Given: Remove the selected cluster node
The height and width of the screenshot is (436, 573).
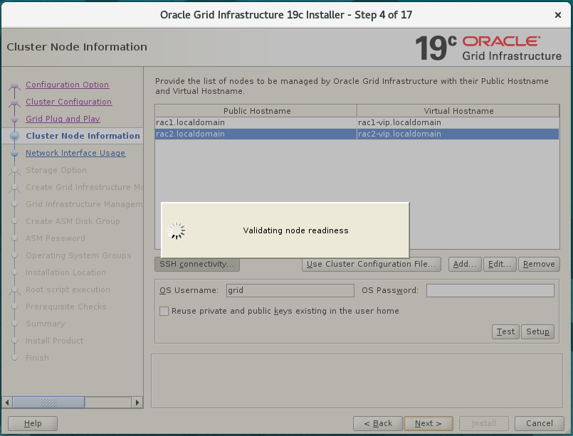Looking at the screenshot, I should (539, 264).
